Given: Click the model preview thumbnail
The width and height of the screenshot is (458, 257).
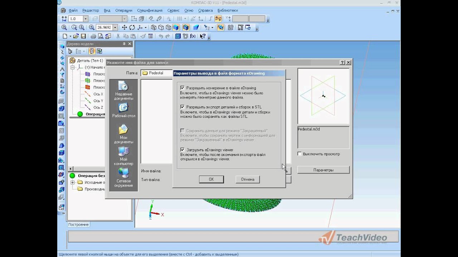Looking at the screenshot, I should (x=323, y=96).
